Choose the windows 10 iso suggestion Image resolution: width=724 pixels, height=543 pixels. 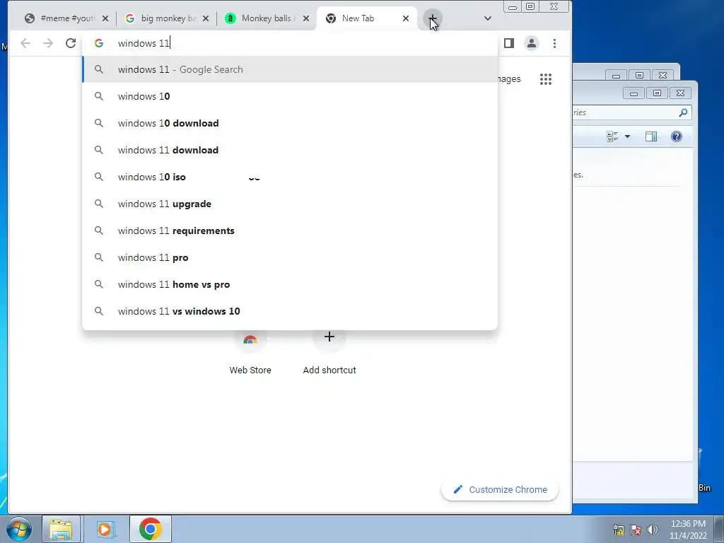coord(290,177)
